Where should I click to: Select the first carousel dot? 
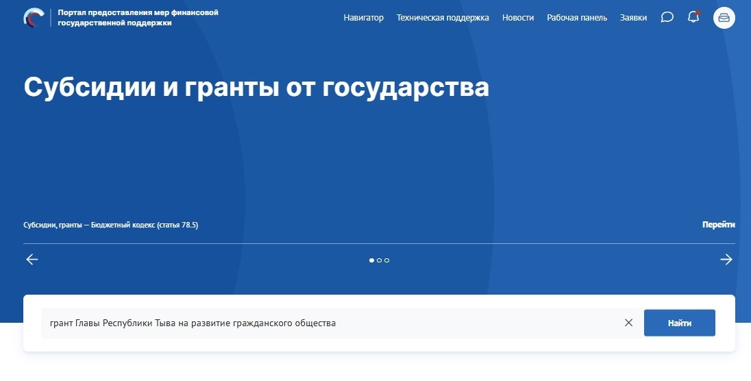[371, 260]
